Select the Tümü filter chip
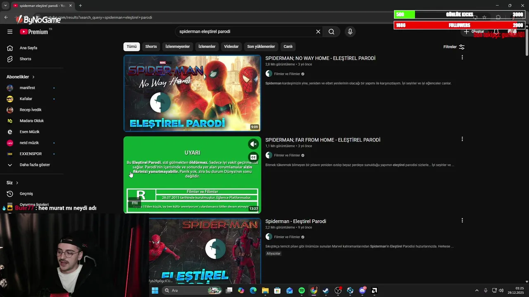Image resolution: width=529 pixels, height=297 pixels. (x=131, y=47)
